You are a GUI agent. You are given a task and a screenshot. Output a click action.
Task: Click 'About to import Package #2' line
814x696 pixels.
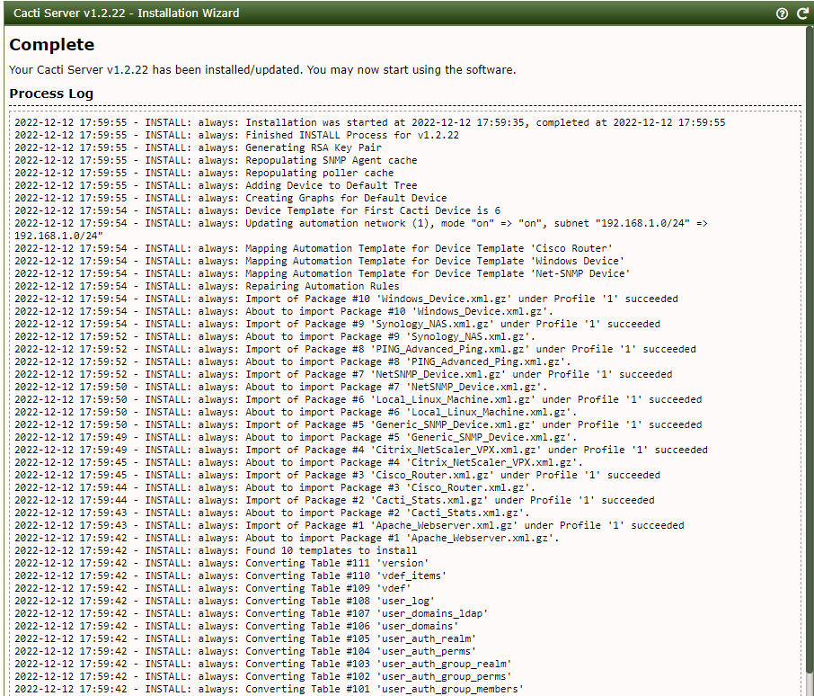pyautogui.click(x=272, y=513)
